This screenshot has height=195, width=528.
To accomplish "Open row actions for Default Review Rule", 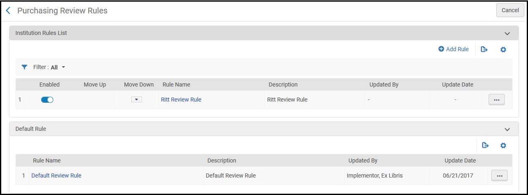I will pyautogui.click(x=500, y=175).
